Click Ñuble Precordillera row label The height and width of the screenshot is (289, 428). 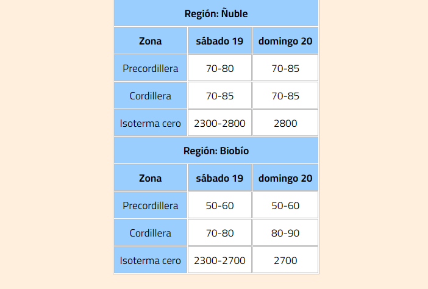pyautogui.click(x=151, y=68)
